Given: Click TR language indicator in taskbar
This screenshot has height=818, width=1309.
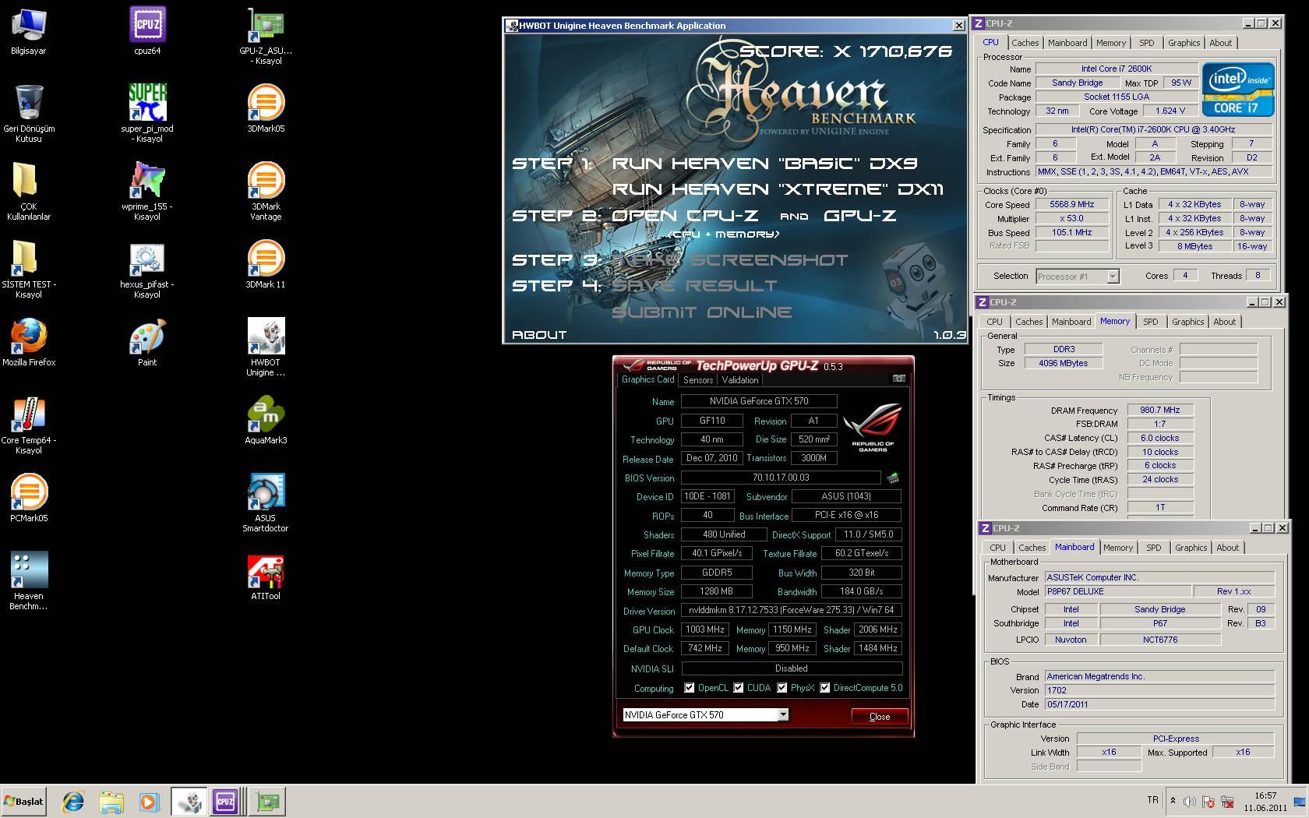Looking at the screenshot, I should [1152, 800].
